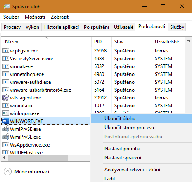
Task: Switch to the Služby tab
Action: pos(177,27)
